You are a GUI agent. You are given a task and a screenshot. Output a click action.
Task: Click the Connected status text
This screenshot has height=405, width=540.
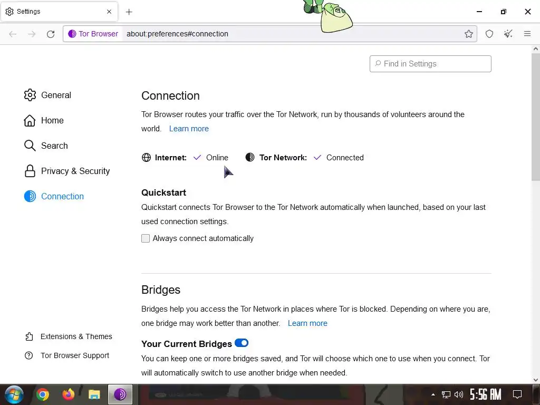point(345,157)
